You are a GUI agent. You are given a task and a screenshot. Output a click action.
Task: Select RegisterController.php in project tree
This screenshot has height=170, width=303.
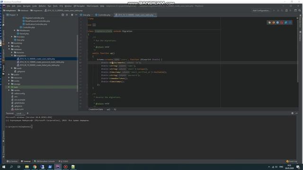coord(33,18)
